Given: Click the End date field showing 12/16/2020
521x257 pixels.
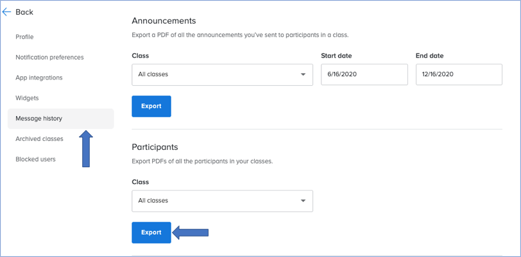Looking at the screenshot, I should coord(459,75).
